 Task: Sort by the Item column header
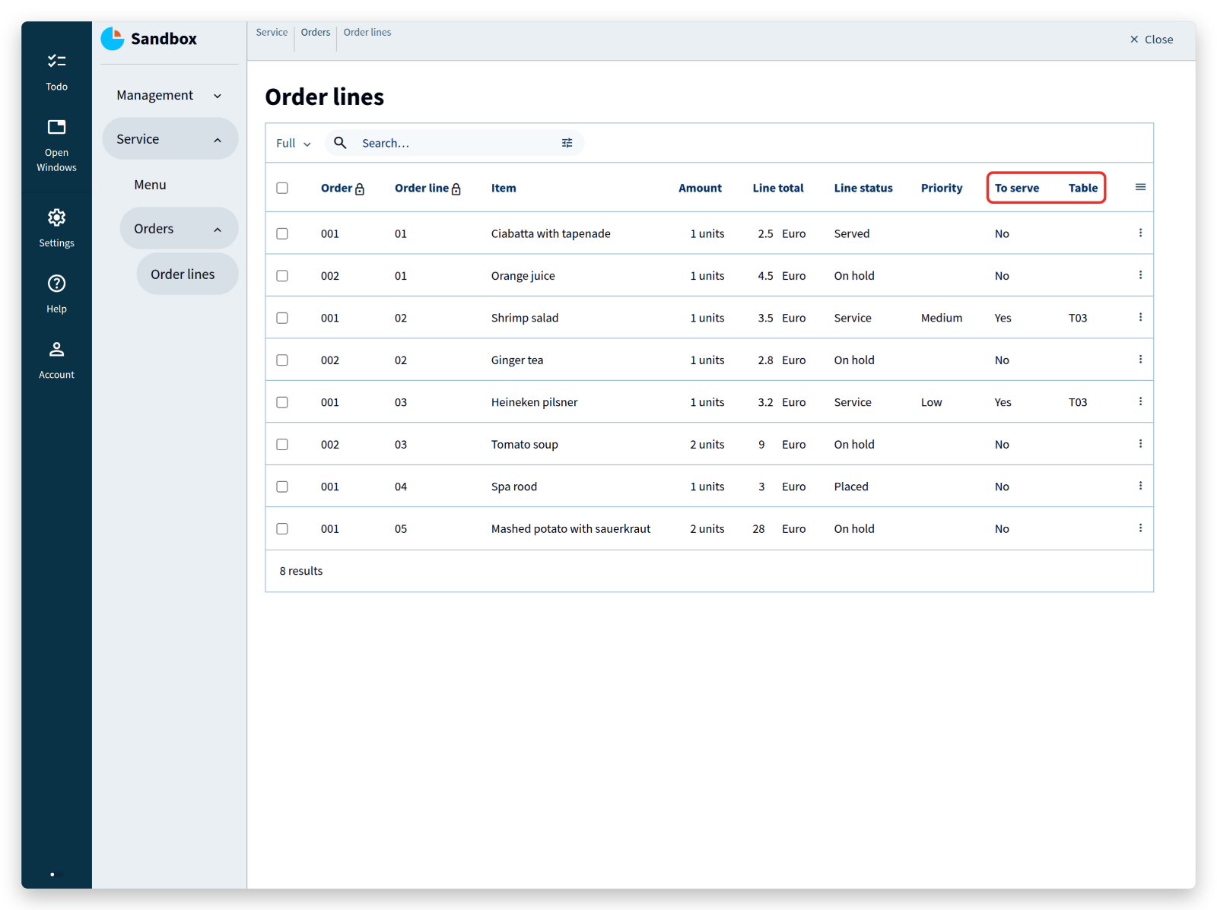point(504,188)
